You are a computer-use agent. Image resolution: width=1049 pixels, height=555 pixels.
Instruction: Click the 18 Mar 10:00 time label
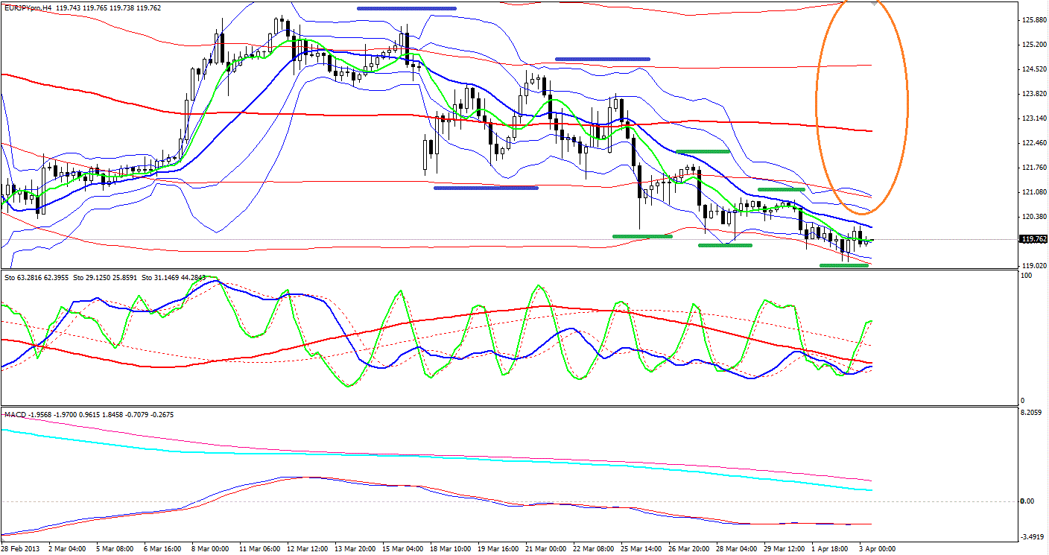[451, 549]
